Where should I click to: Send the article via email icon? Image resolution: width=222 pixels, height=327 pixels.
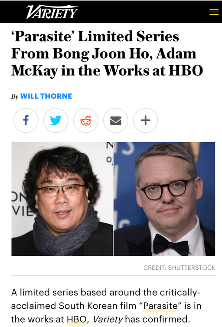[x=116, y=120]
